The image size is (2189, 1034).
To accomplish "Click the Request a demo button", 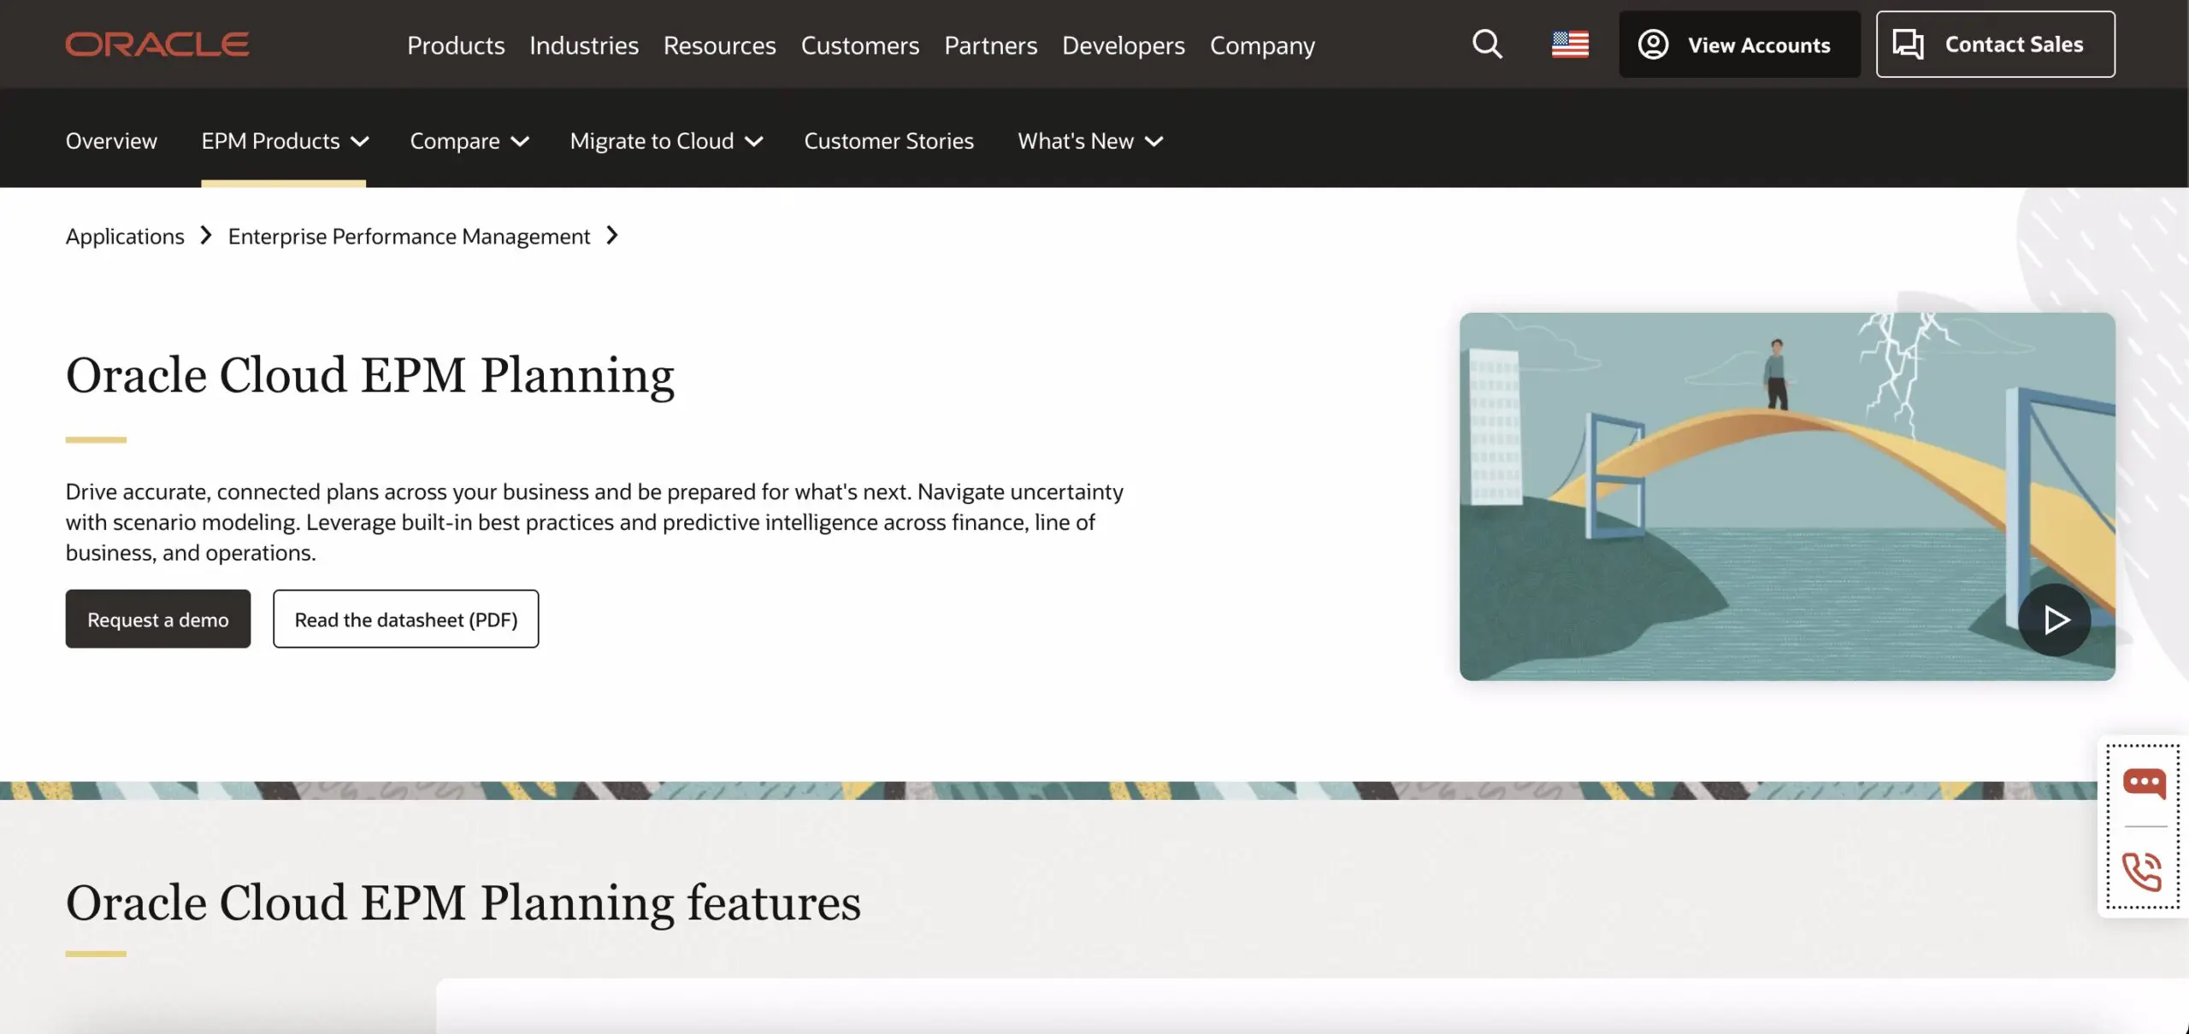I will (x=157, y=619).
